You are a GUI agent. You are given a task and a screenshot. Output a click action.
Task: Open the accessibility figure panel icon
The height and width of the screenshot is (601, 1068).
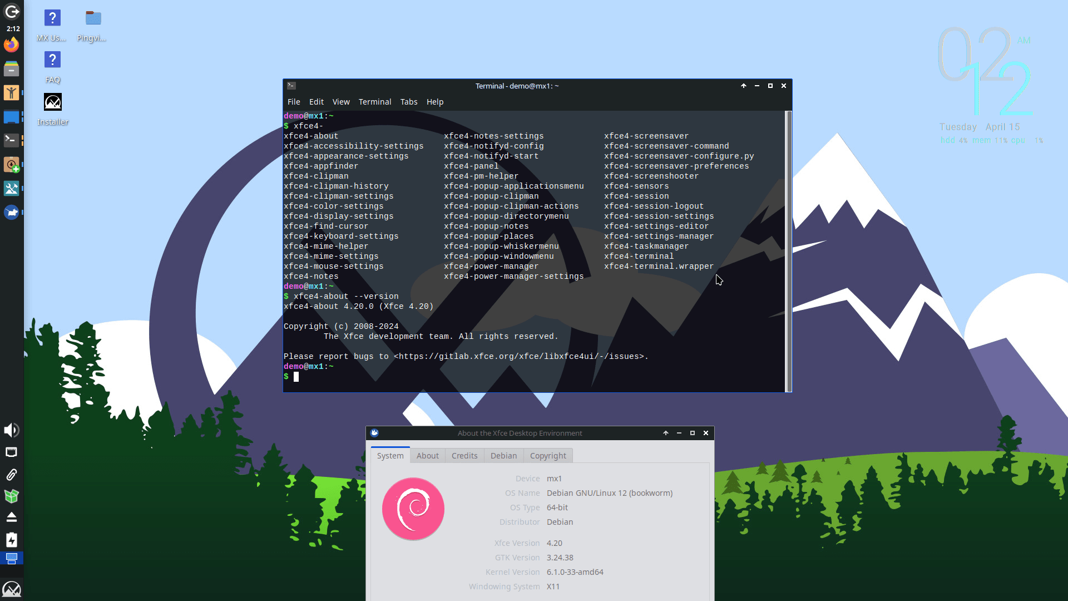[11, 92]
